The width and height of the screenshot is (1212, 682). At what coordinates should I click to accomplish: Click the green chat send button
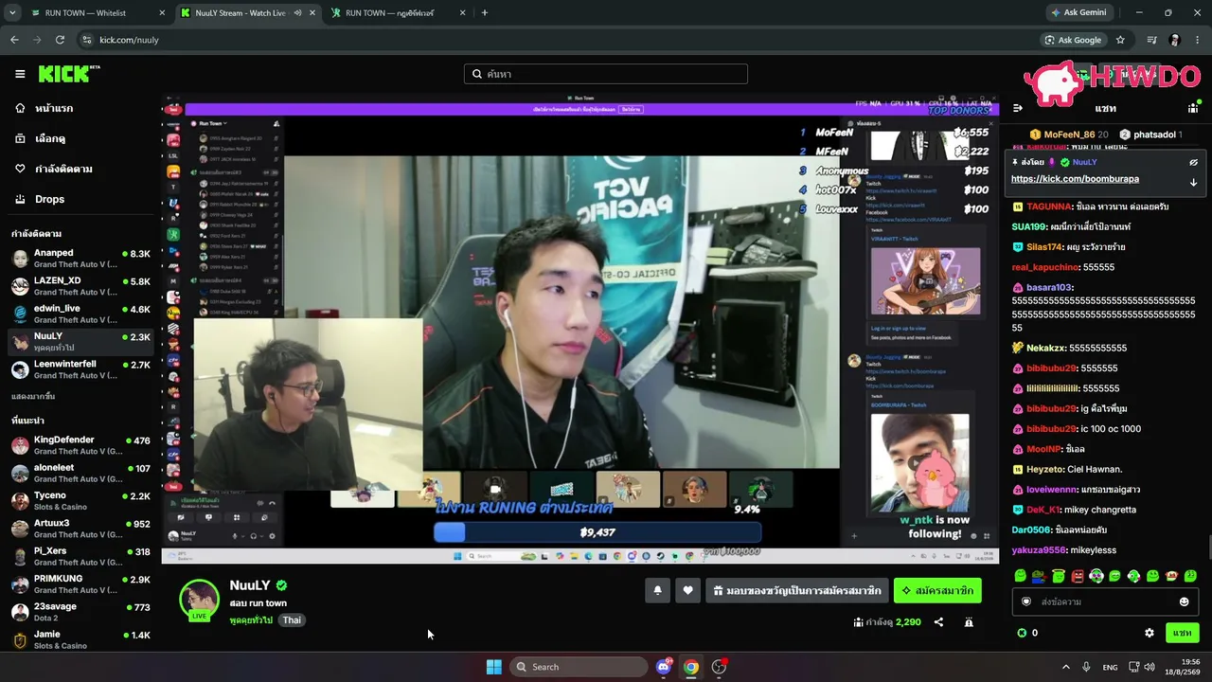(x=1182, y=633)
